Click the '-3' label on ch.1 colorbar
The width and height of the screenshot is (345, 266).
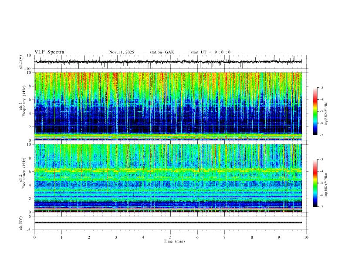tap(321, 87)
